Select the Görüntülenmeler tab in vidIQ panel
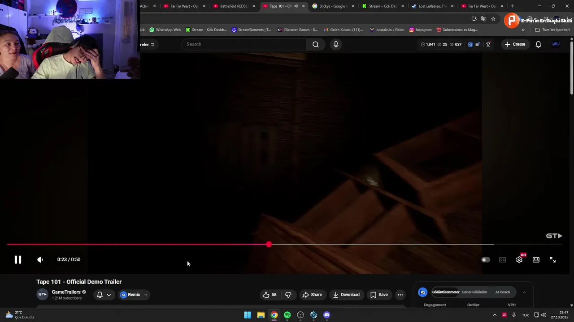Image resolution: width=574 pixels, height=322 pixels. (x=446, y=292)
